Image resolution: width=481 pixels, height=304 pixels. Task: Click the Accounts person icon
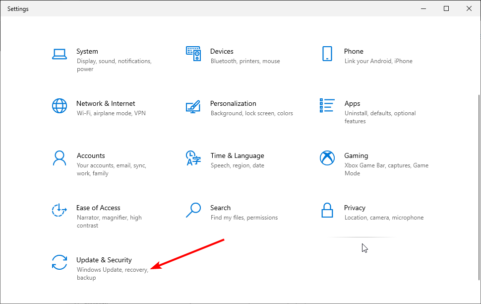pos(59,158)
